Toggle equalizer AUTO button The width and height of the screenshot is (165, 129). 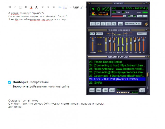(99, 34)
